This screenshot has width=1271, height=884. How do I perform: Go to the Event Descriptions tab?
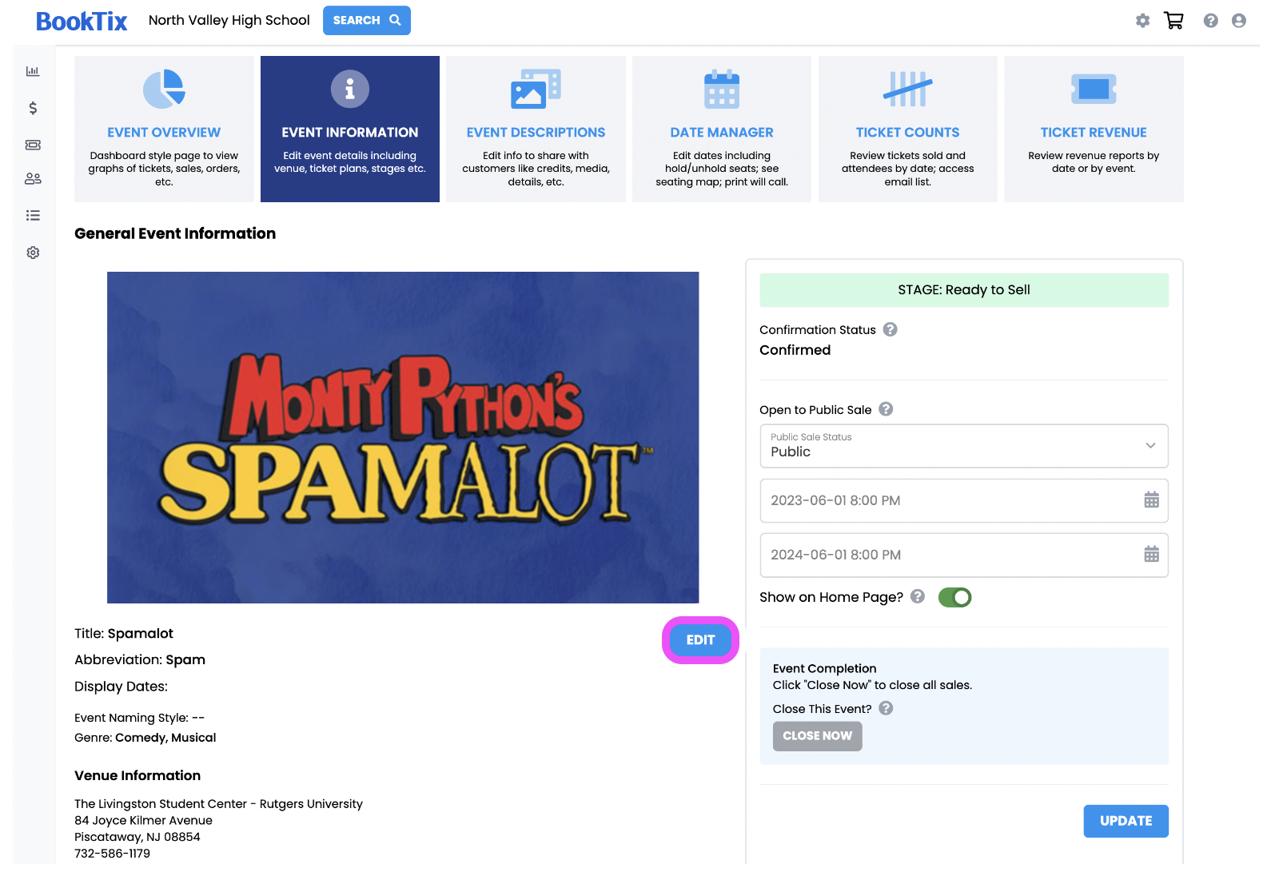point(536,129)
